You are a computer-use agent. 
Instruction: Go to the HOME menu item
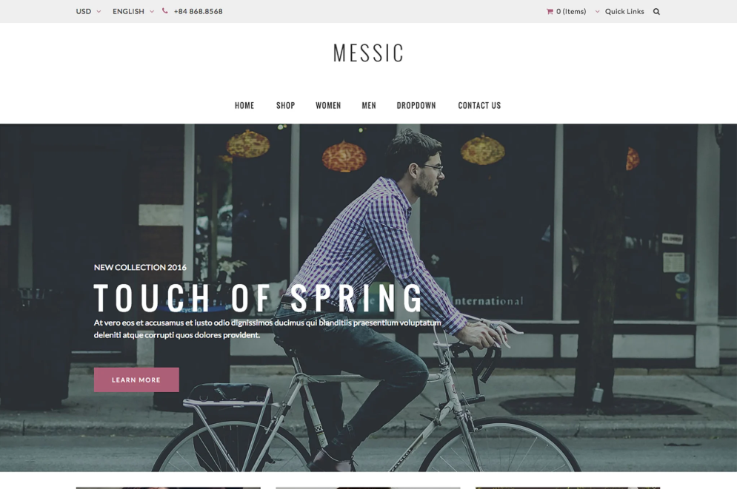(x=244, y=106)
